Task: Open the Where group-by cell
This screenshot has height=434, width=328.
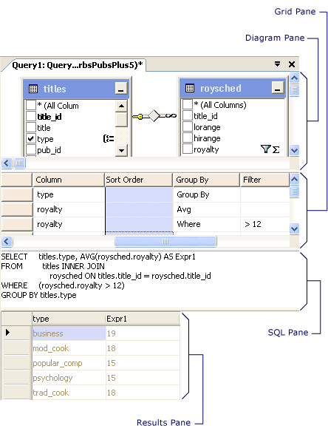Action: point(207,224)
